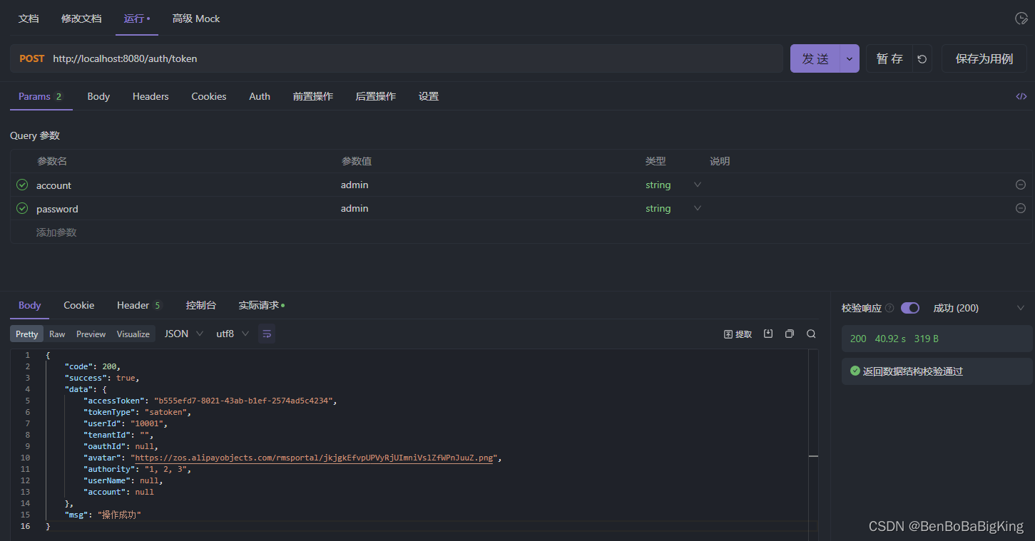
Task: Disable the account parameter checkbox
Action: [21, 184]
